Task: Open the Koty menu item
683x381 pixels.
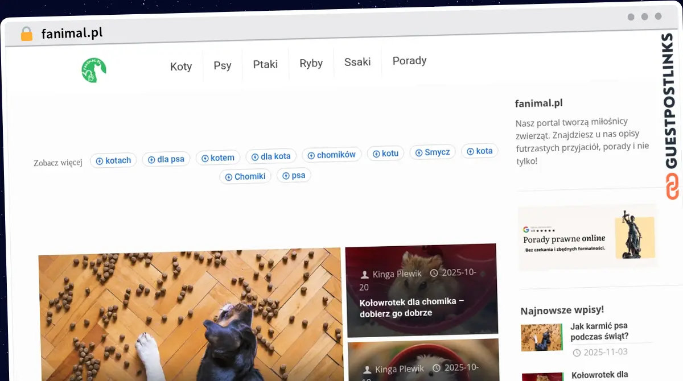Action: pos(181,66)
